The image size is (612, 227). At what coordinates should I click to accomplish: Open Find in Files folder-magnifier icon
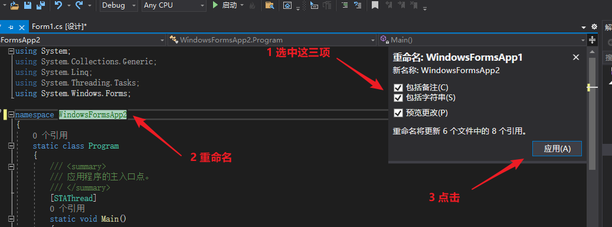[269, 5]
